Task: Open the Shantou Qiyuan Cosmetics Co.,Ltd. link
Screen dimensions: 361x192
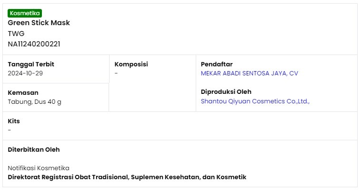Action: 255,101
